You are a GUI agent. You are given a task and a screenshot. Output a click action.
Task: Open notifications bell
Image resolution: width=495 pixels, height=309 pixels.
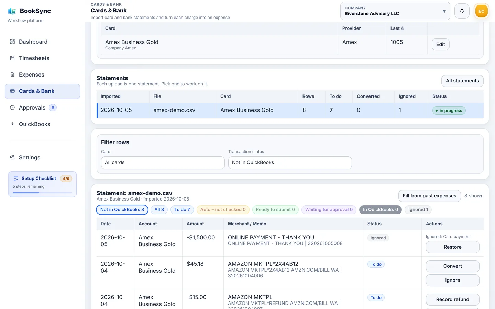pos(462,11)
